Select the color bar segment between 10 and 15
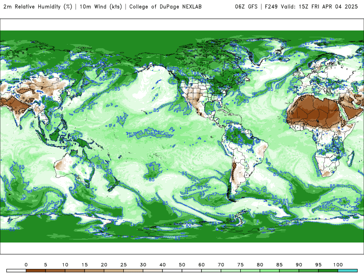Screen dimensions: 364x273 point(75,271)
